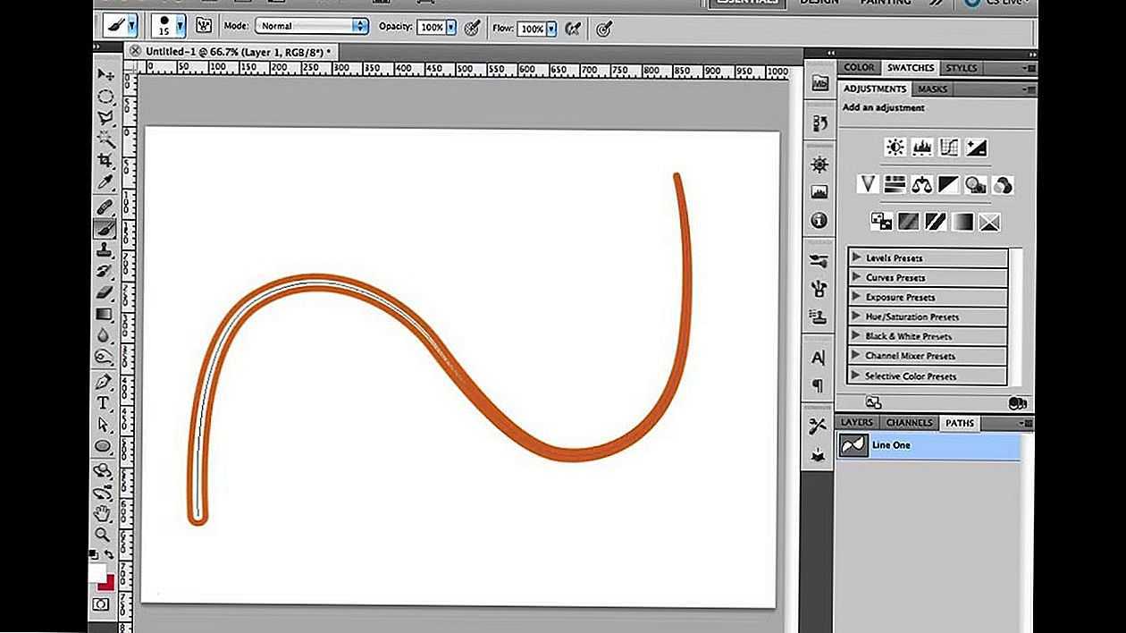
Task: Open the brush preset picker
Action: [x=180, y=25]
